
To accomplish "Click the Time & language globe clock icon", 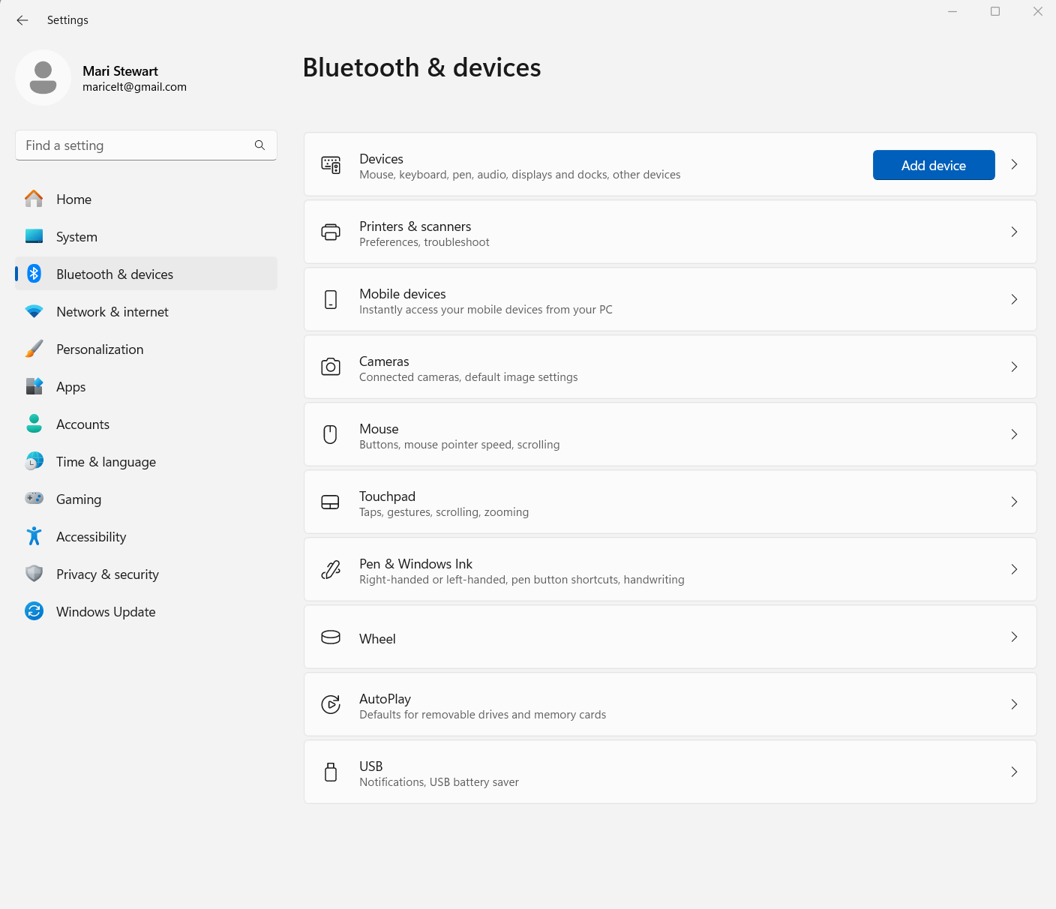I will click(34, 461).
